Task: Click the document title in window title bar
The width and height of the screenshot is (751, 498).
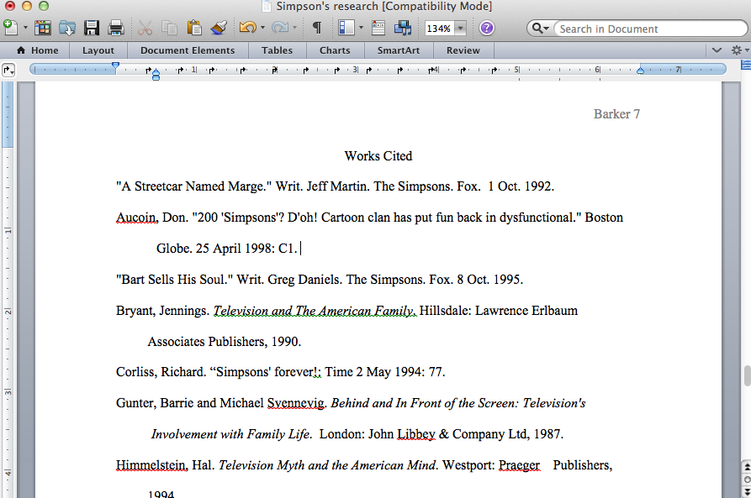Action: 383,6
